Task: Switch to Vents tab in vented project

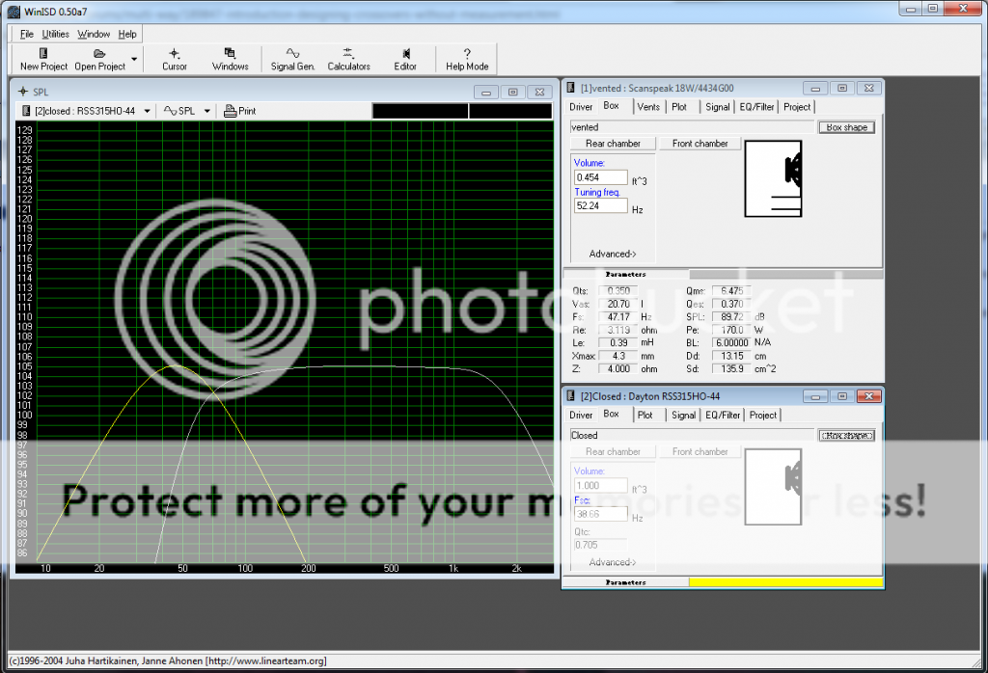Action: (648, 107)
